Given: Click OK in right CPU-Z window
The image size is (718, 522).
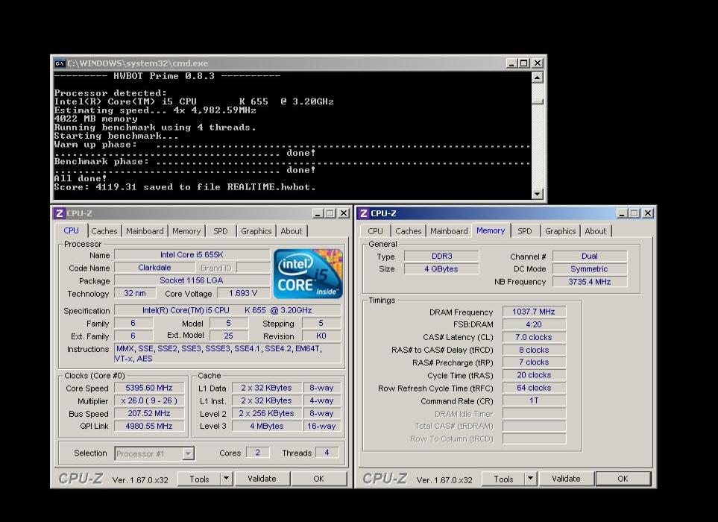Looking at the screenshot, I should coord(623,479).
